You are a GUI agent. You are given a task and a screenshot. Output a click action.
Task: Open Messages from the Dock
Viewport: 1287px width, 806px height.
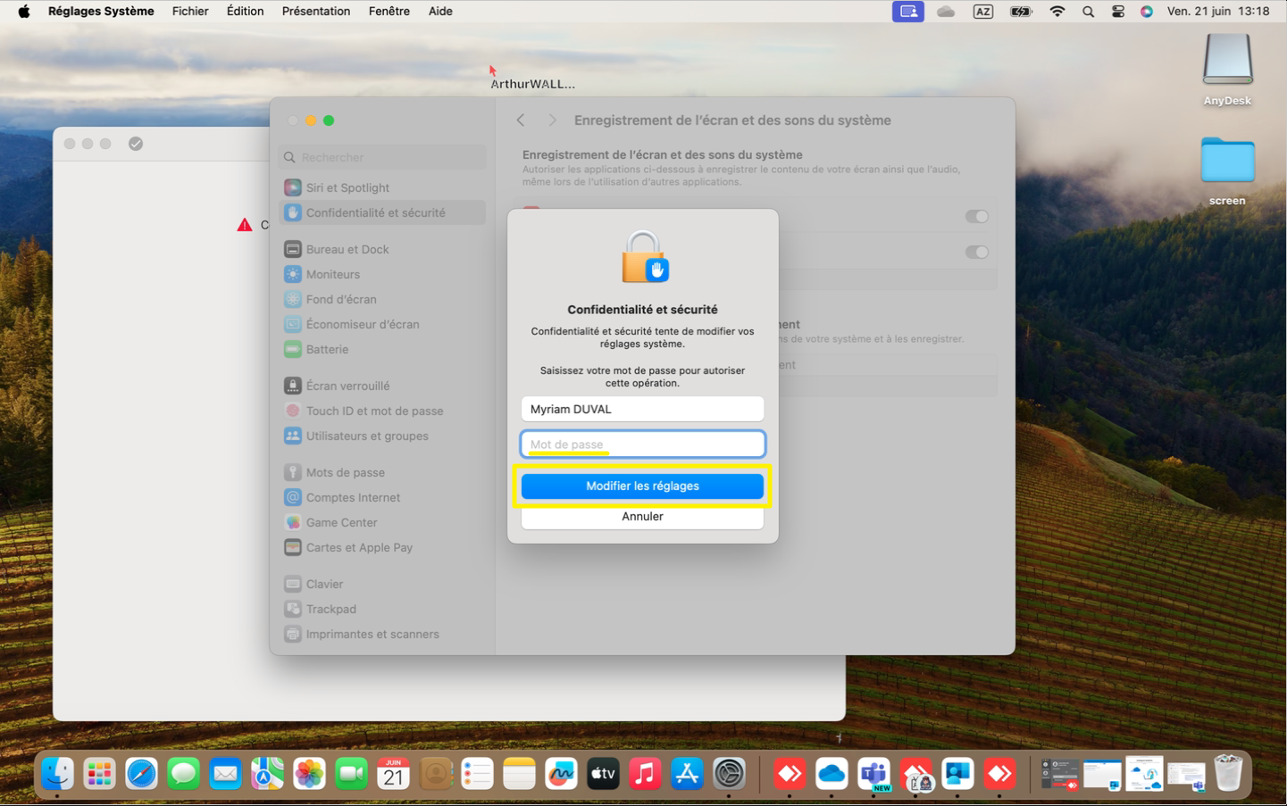coord(183,774)
